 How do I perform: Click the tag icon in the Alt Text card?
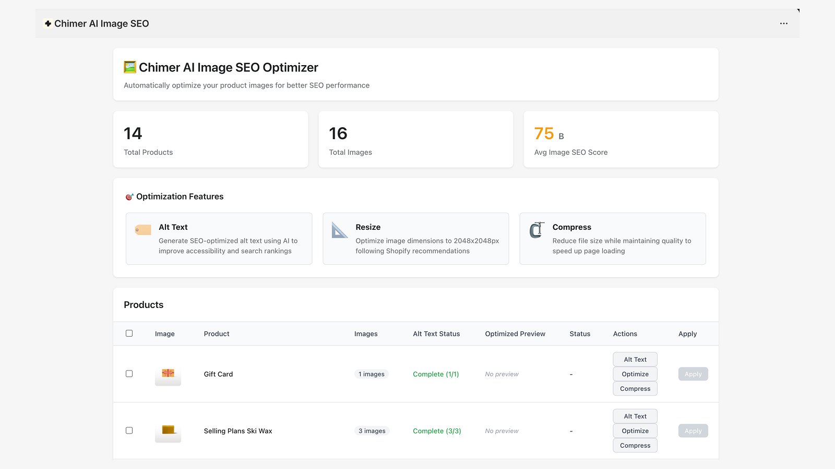click(x=142, y=229)
